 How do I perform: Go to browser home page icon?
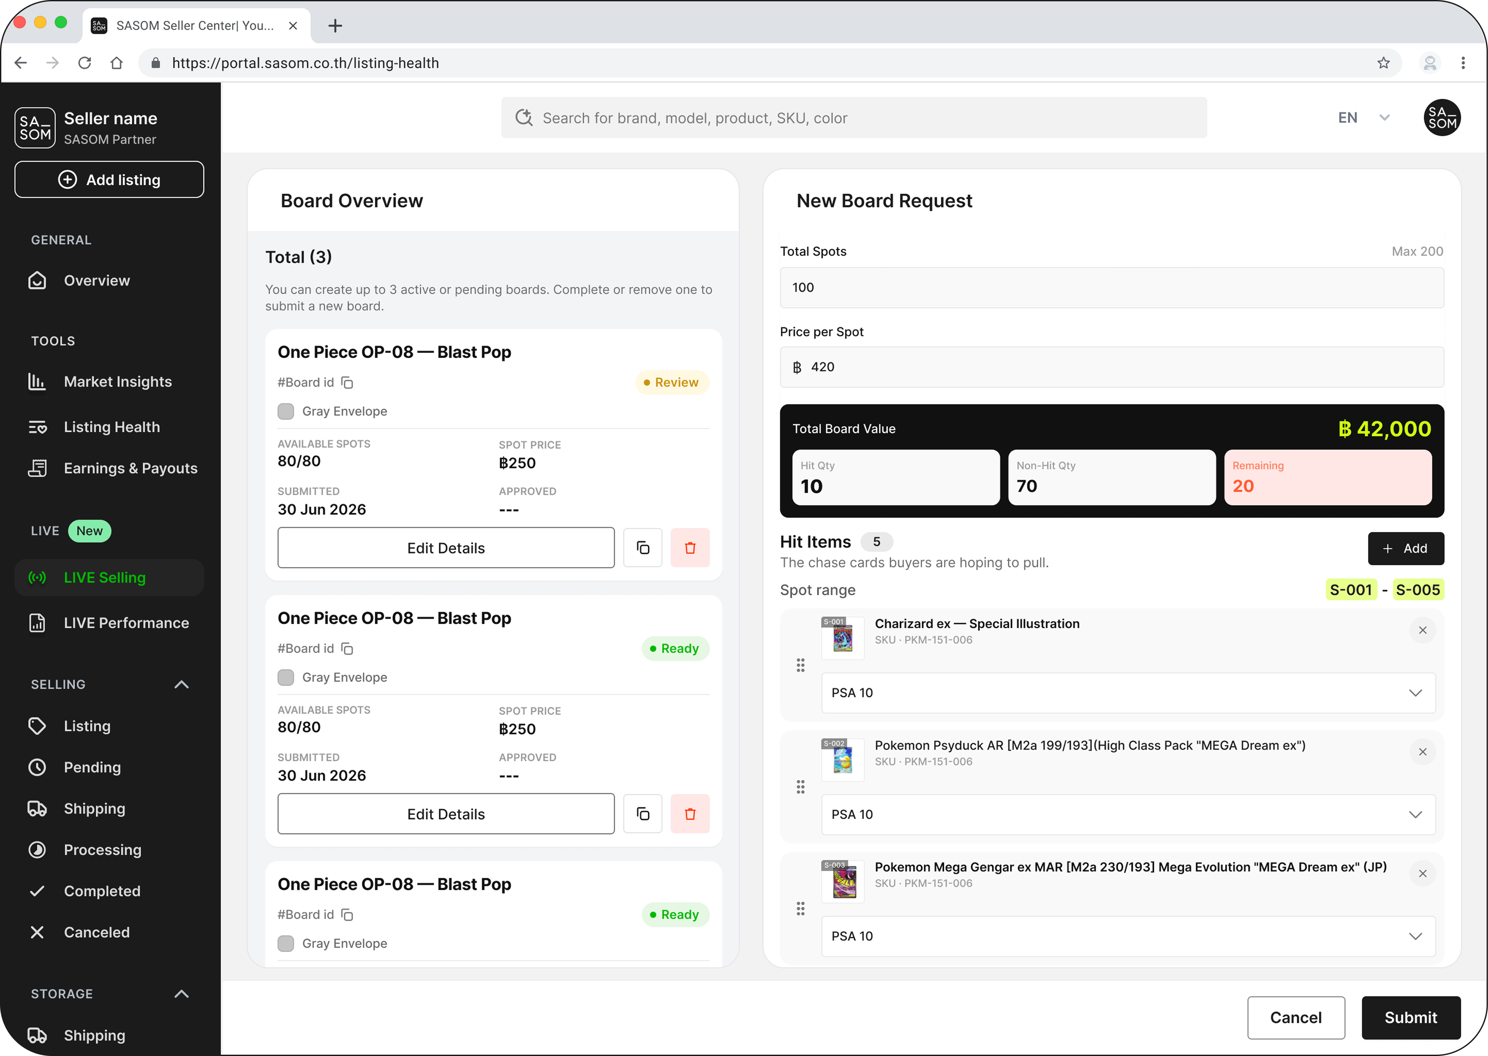click(116, 63)
